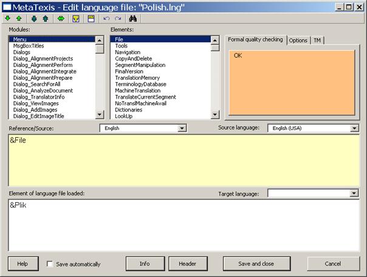Click Modules list scroll up arrow
This screenshot has height=277, width=367.
[x=100, y=40]
